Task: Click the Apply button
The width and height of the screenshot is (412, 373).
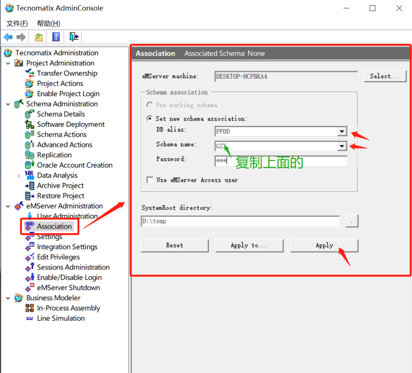Action: point(324,245)
